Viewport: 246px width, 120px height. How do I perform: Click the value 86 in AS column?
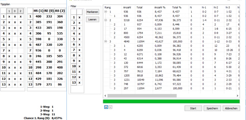click(60, 85)
